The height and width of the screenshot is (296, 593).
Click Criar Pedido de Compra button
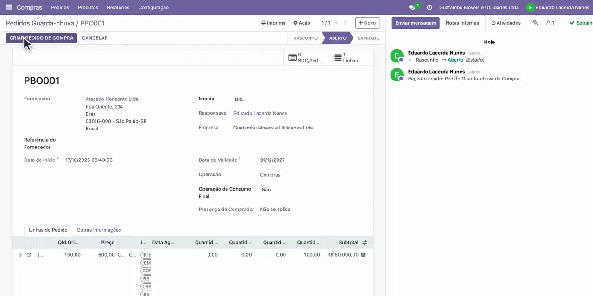tap(42, 38)
